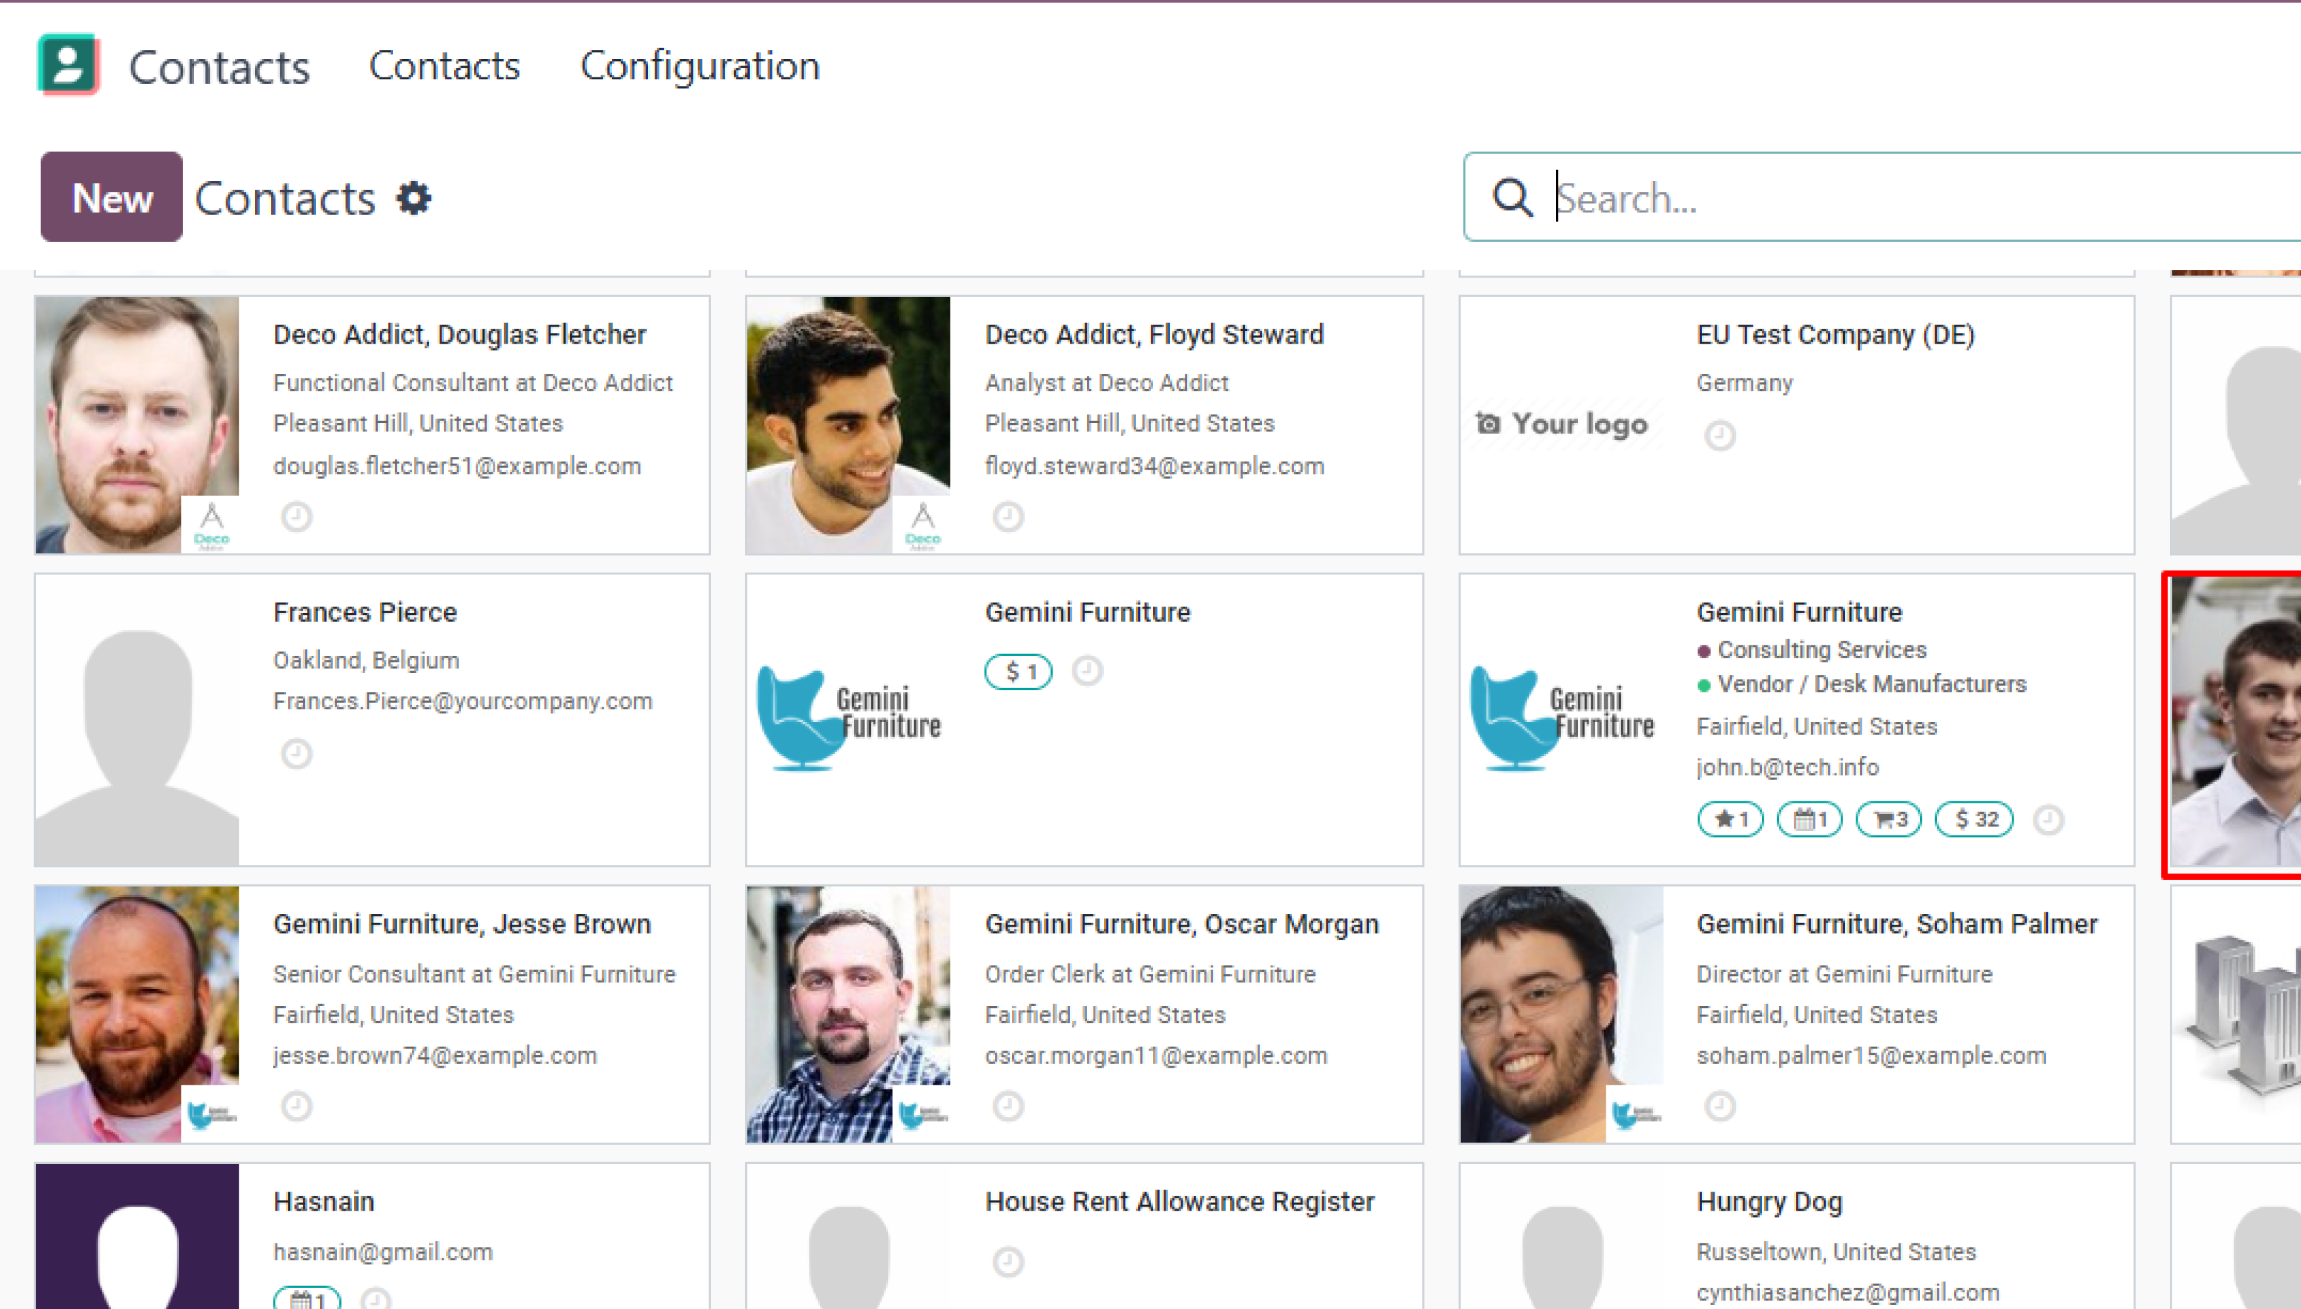
Task: Focus the Search input field
Action: (x=1924, y=198)
